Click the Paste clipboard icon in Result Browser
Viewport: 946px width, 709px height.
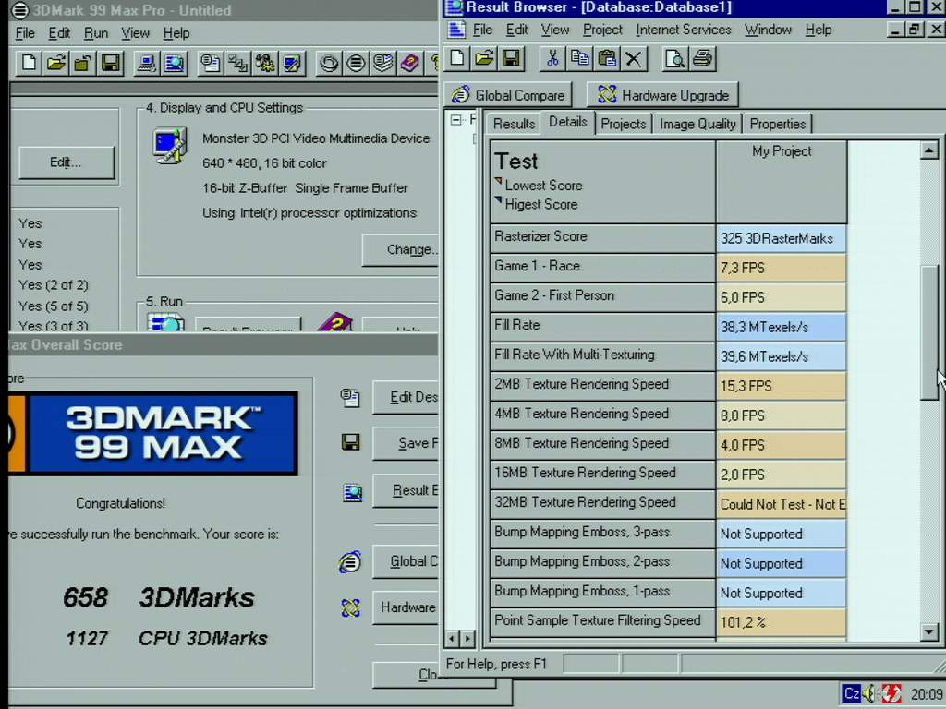point(607,58)
